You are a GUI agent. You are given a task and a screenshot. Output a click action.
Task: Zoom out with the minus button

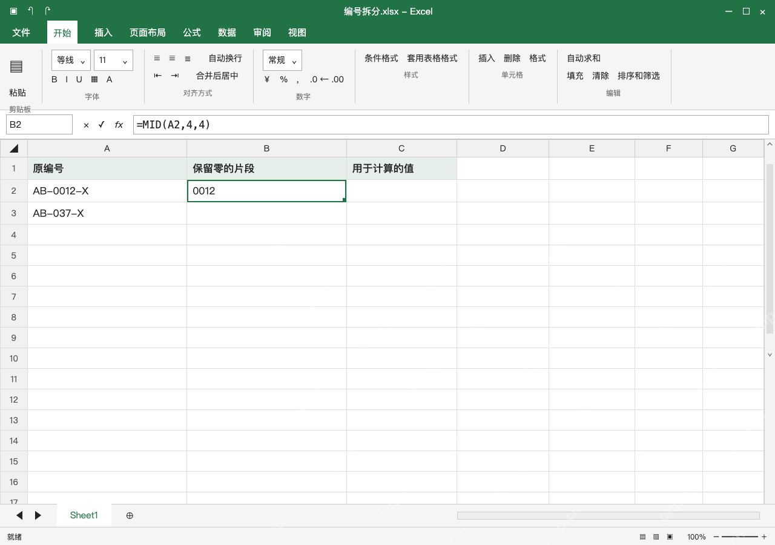(x=716, y=537)
